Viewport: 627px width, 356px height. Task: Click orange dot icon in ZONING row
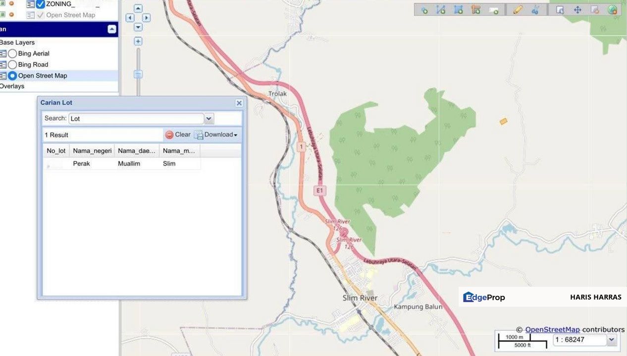point(11,3)
